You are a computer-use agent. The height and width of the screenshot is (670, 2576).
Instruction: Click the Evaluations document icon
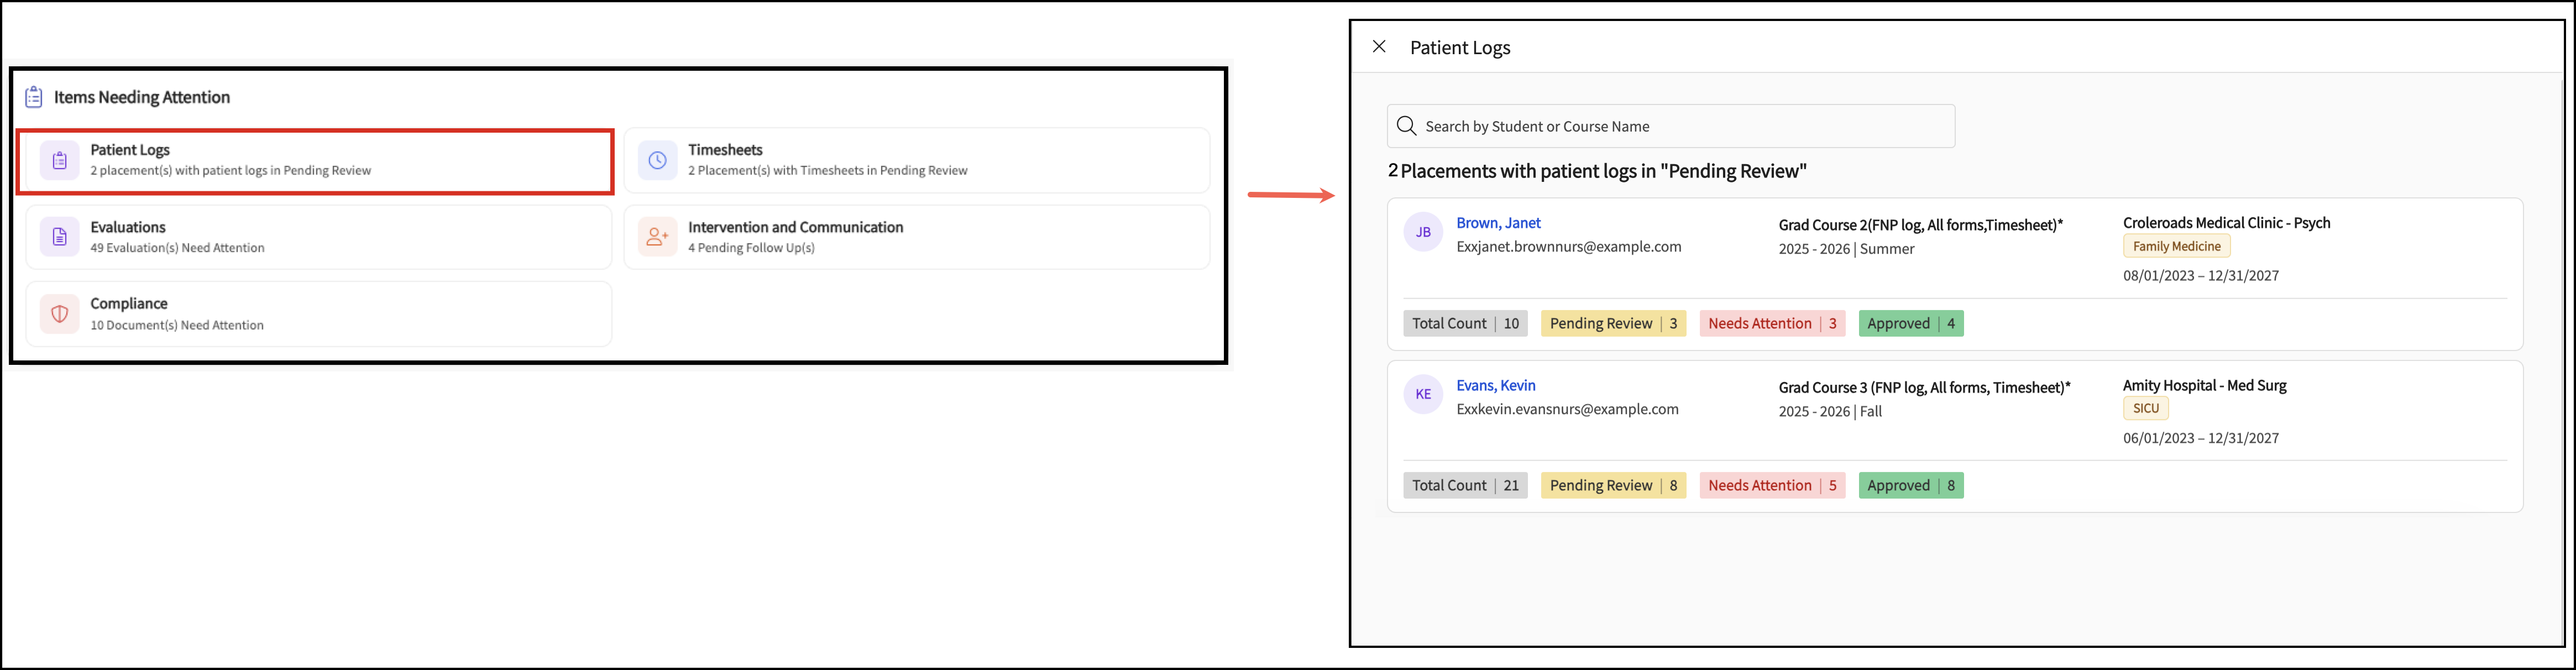(x=59, y=237)
